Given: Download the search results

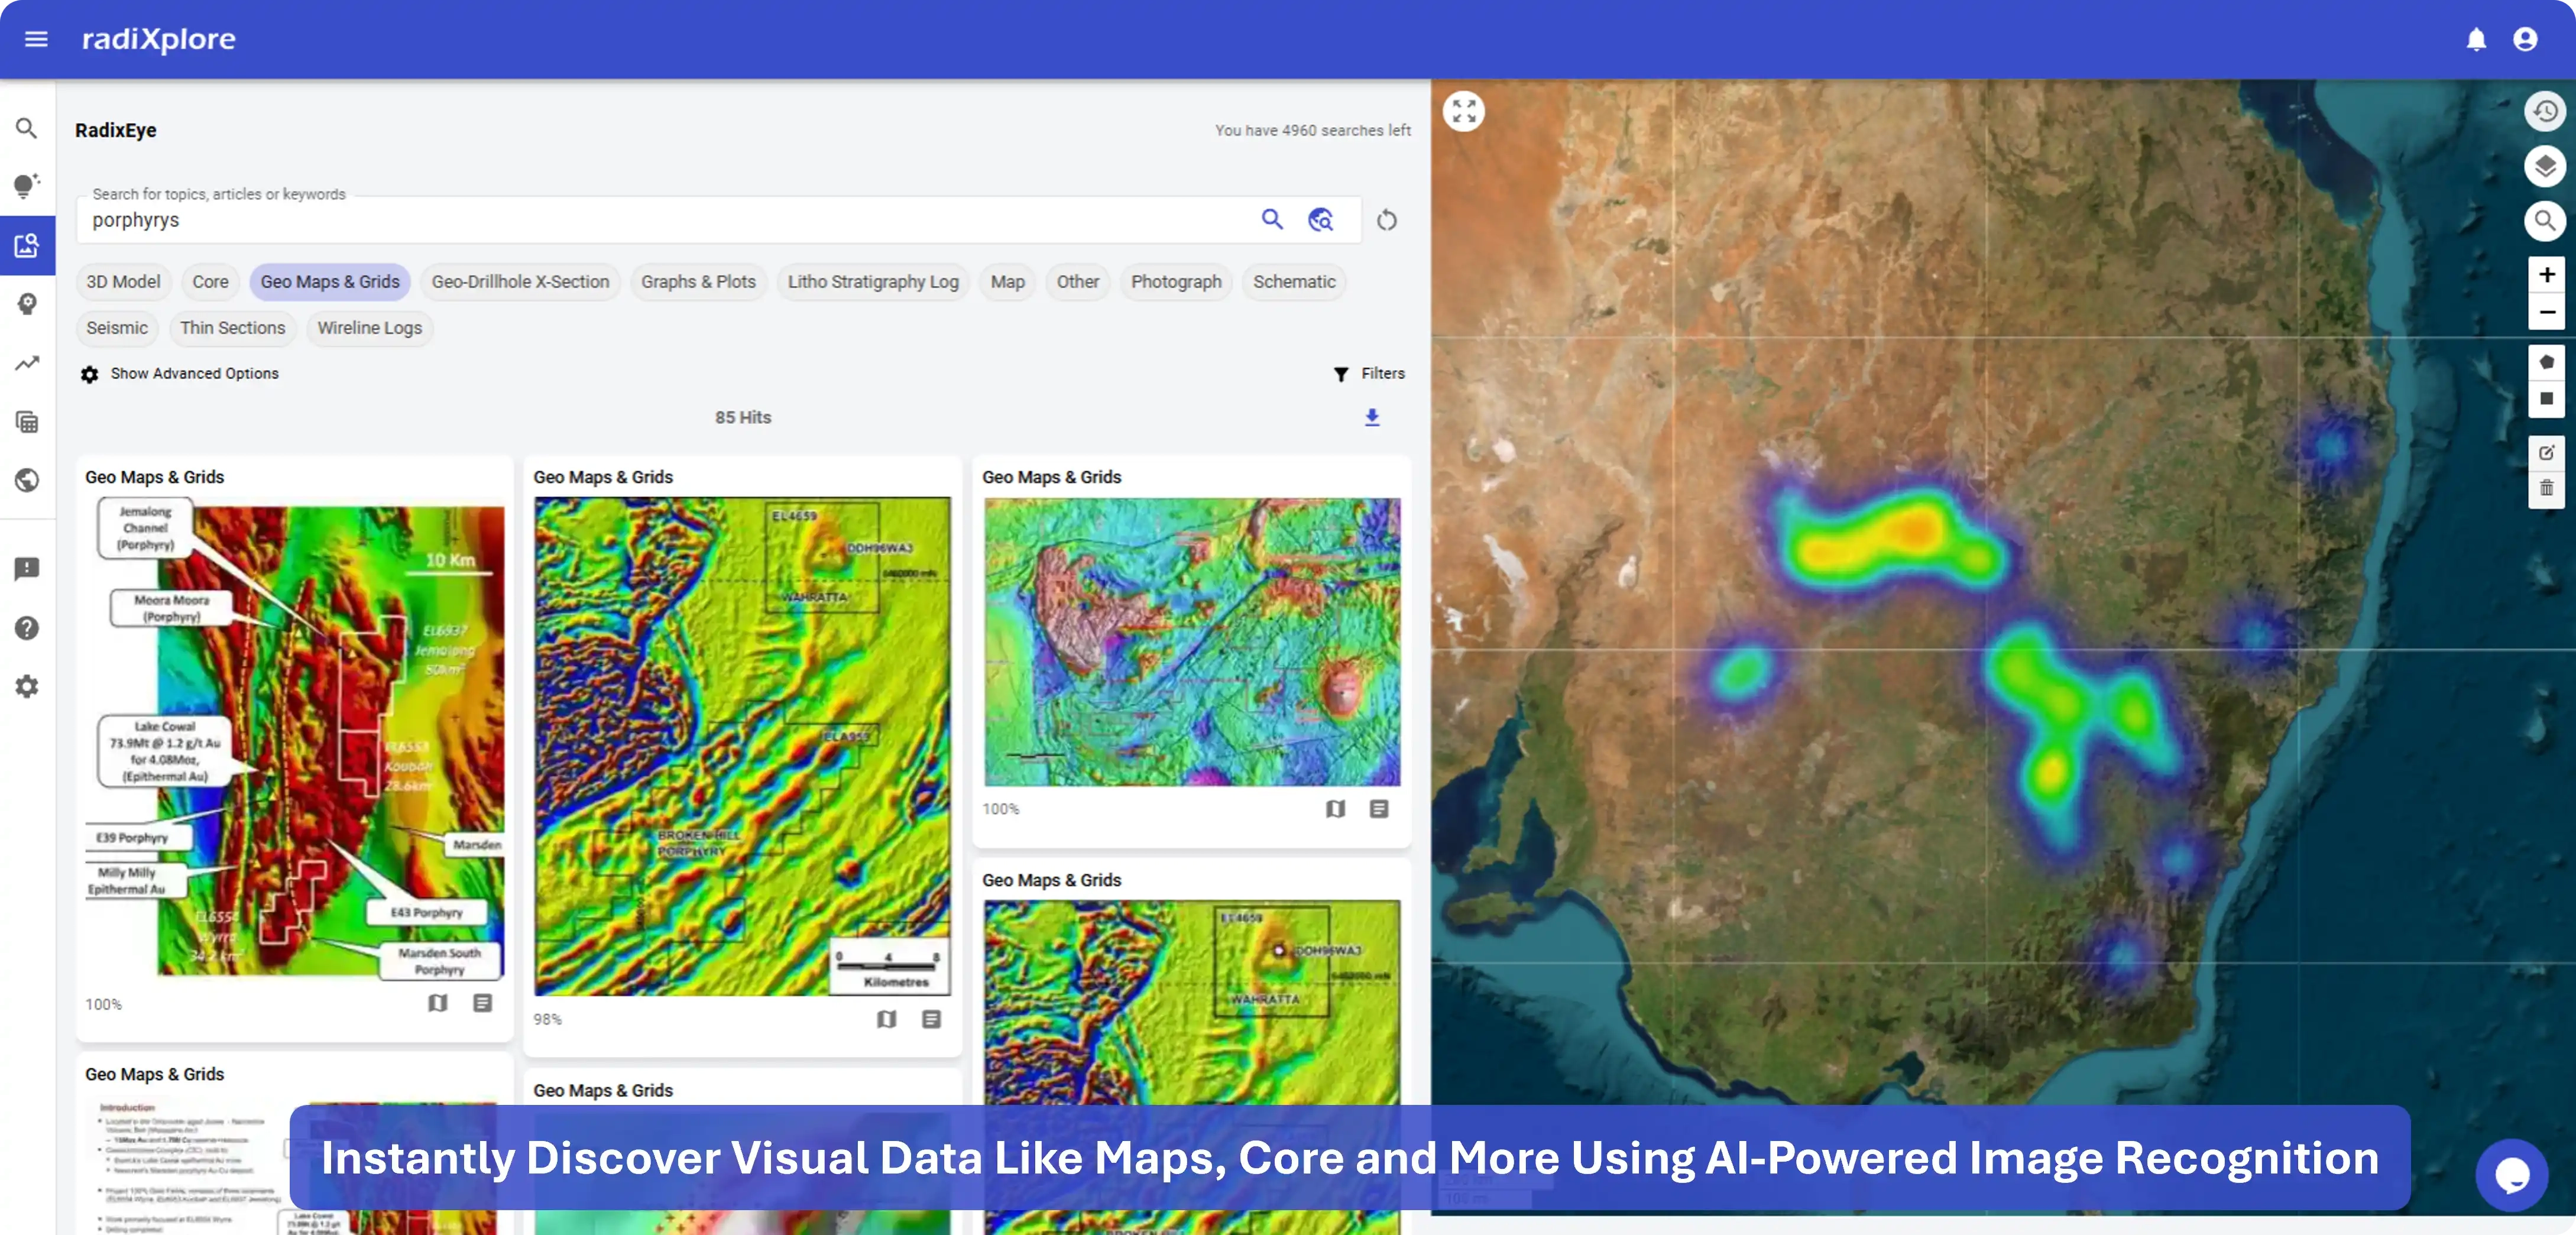Looking at the screenshot, I should [1372, 417].
